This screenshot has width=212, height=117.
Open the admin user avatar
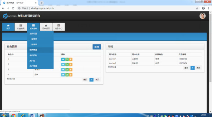coord(203,16)
